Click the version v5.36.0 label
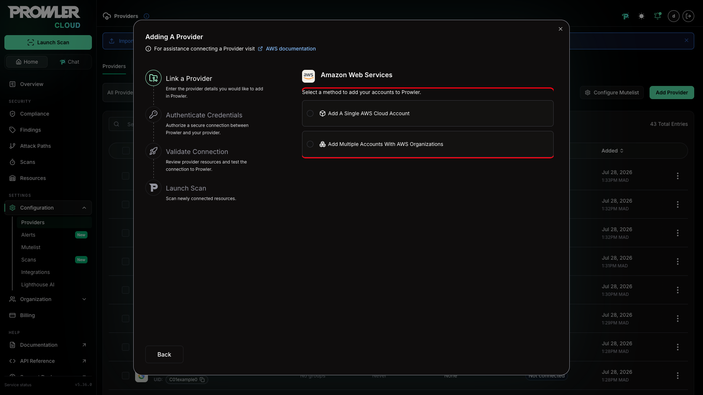The height and width of the screenshot is (395, 703). pos(83,385)
